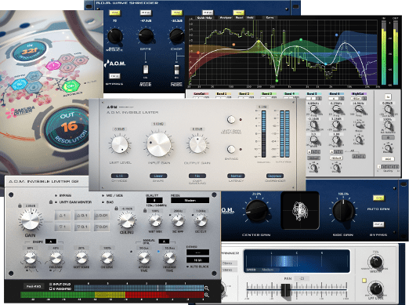Toggle BYPASS in Invisible Limiter G2
Viewport: 409px width, 305px height.
coord(63,195)
